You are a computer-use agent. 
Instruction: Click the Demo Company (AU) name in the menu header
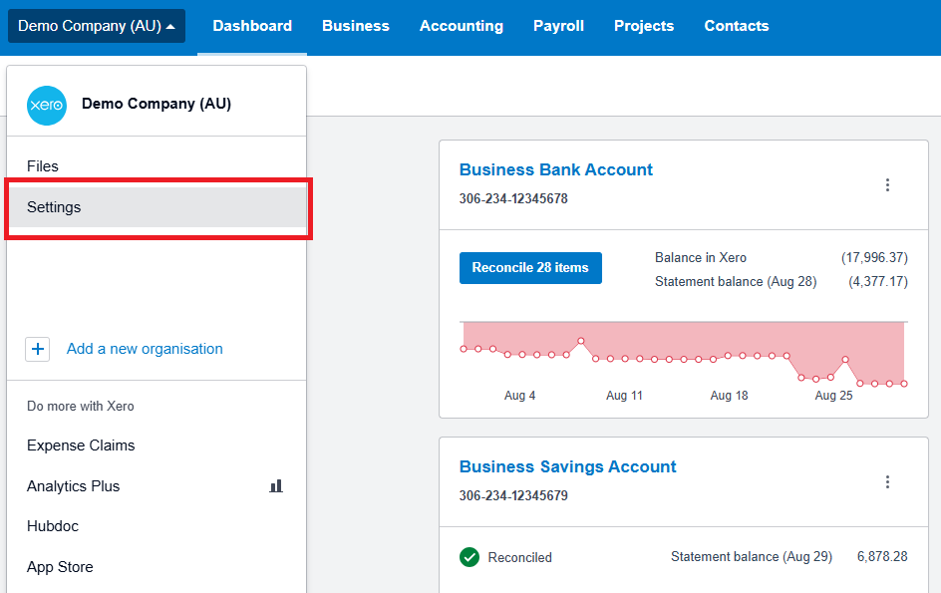tap(157, 104)
